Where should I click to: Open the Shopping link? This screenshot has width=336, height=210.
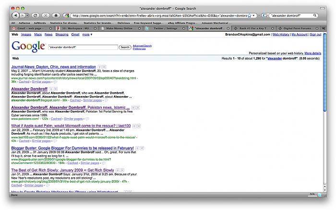click(x=62, y=35)
